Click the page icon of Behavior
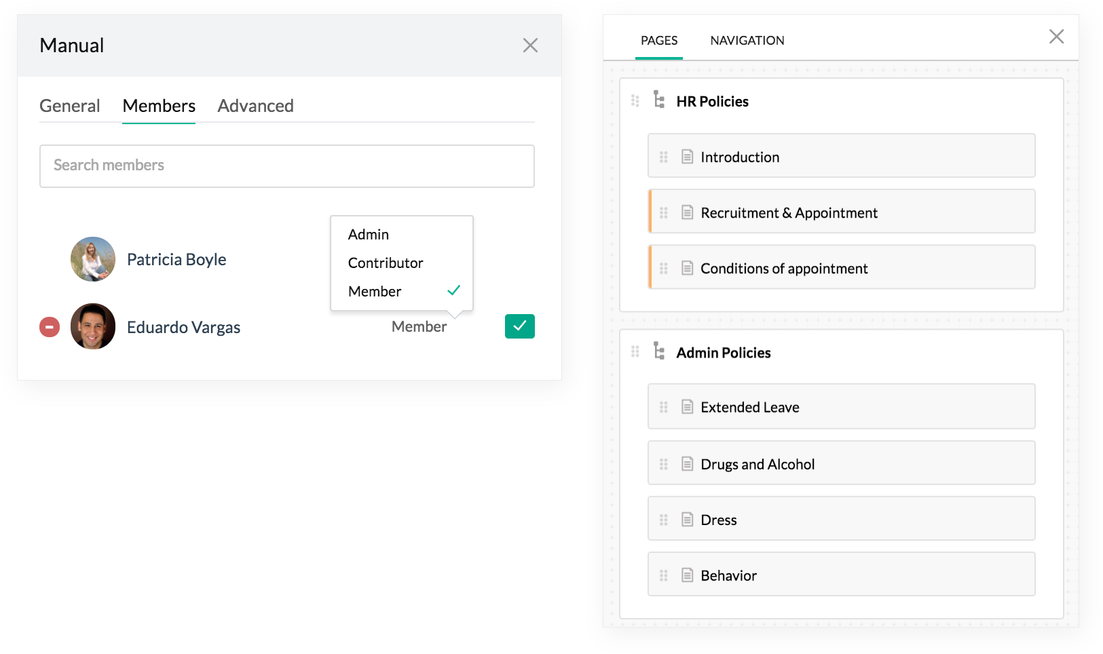The height and width of the screenshot is (654, 1103). click(x=687, y=575)
